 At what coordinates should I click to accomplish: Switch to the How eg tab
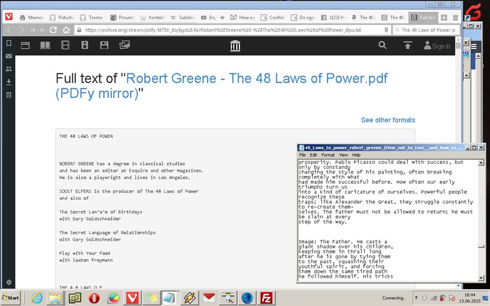pos(243,17)
